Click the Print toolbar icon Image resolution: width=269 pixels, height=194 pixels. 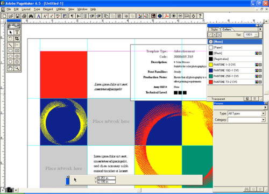pos(24,16)
